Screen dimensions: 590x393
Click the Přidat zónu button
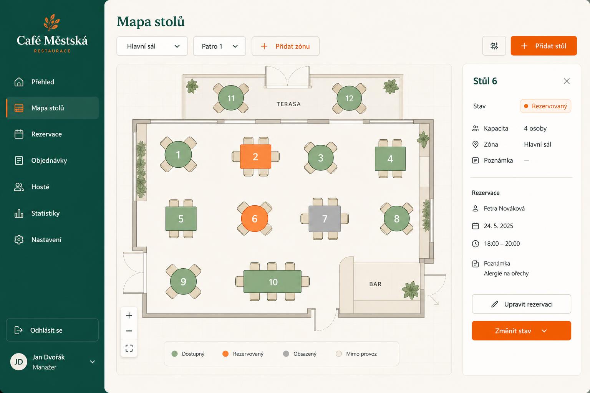tap(285, 46)
